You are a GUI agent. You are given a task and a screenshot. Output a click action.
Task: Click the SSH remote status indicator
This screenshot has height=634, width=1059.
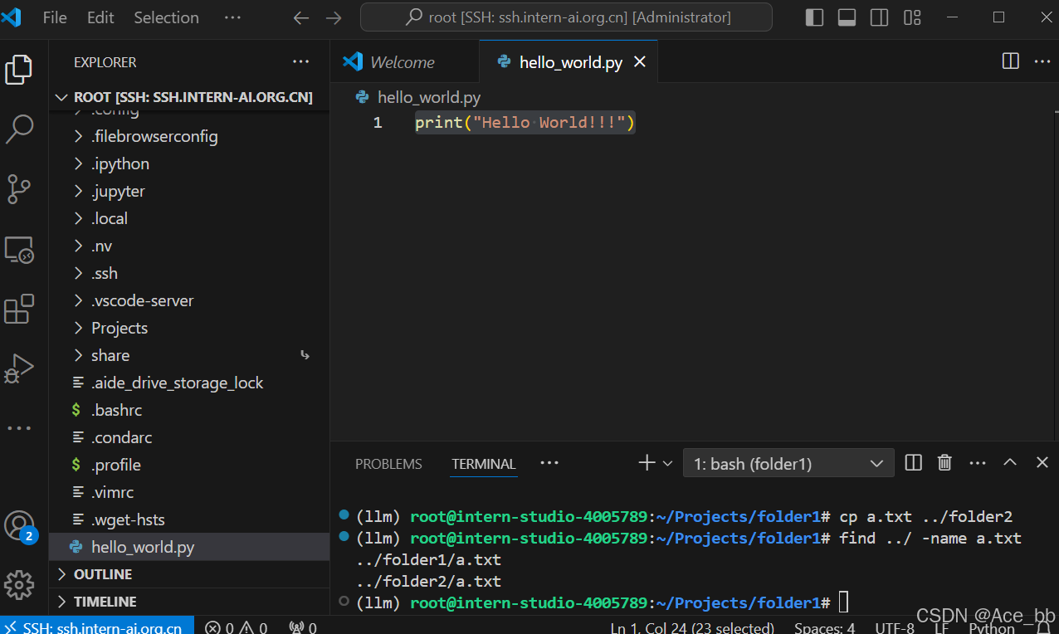pyautogui.click(x=97, y=627)
